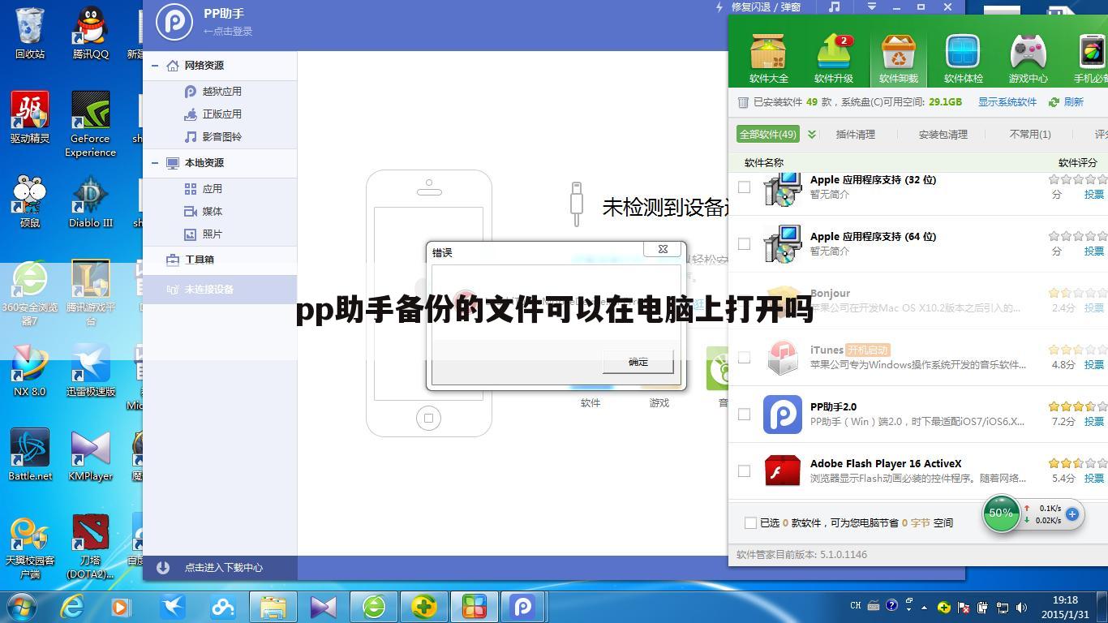Select the Battle.net desktop icon

coord(30,455)
